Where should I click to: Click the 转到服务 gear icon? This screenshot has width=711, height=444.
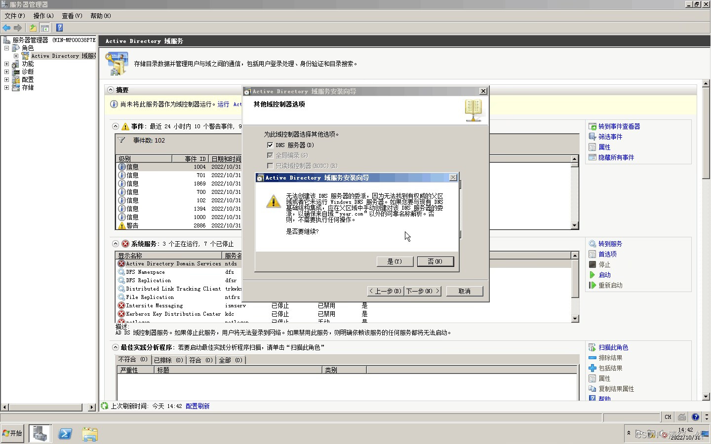pos(592,244)
